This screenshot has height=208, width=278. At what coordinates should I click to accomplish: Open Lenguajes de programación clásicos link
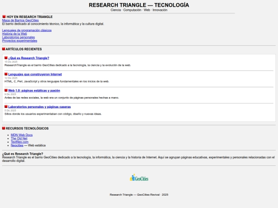(x=27, y=30)
